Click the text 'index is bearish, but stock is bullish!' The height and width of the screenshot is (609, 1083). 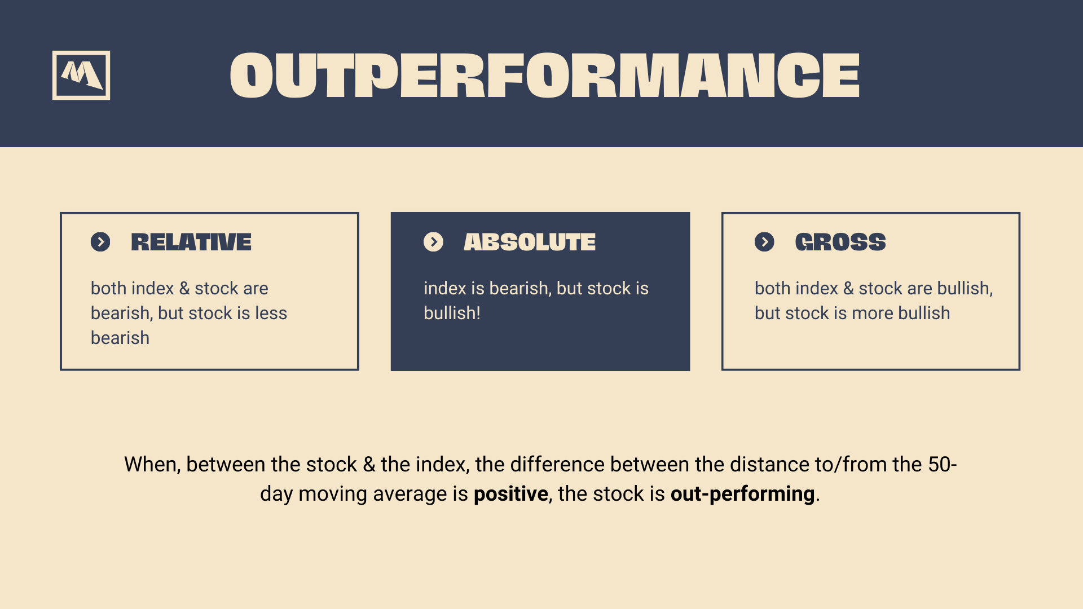pyautogui.click(x=536, y=301)
